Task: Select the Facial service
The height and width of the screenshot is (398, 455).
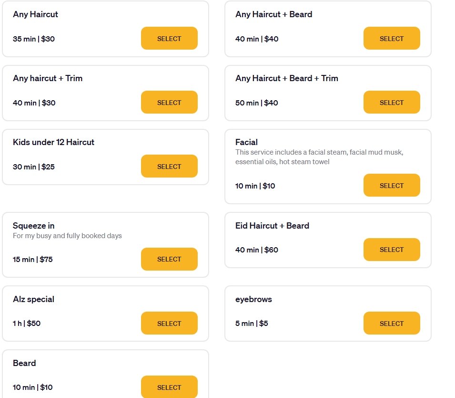Action: pos(392,186)
